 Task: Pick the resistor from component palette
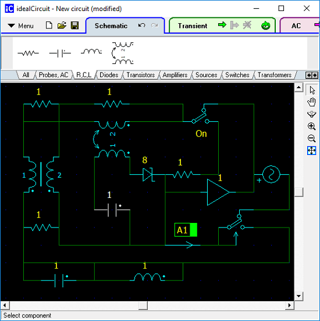28,53
